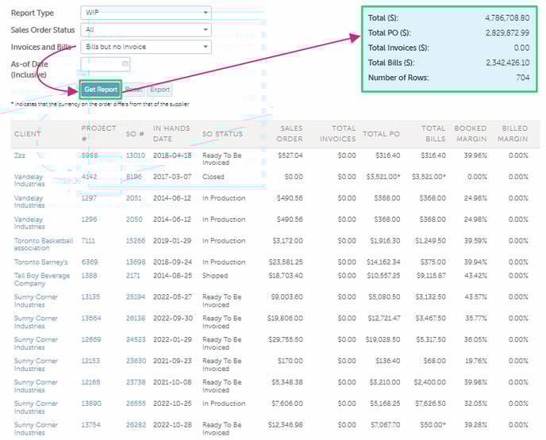Click the Get Report button
546x440 pixels.
[x=101, y=90]
